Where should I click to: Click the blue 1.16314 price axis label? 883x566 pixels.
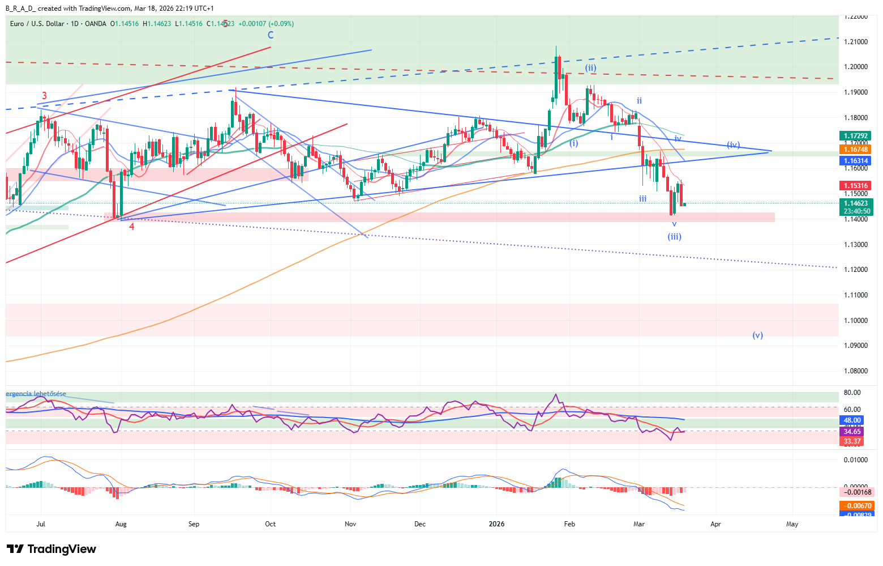[856, 161]
